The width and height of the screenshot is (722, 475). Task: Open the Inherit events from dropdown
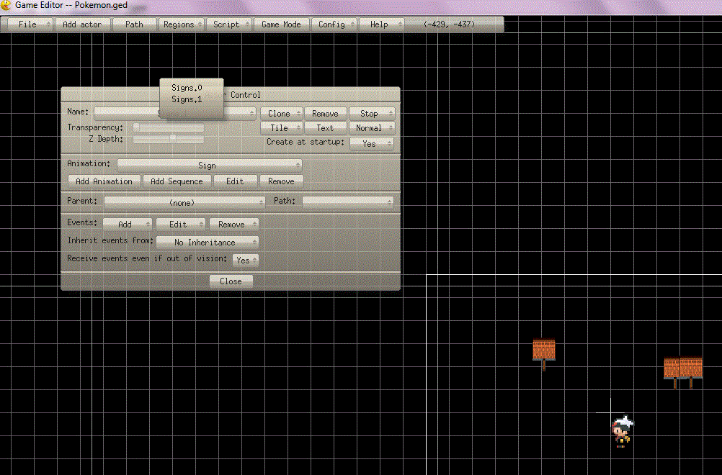[x=208, y=242]
